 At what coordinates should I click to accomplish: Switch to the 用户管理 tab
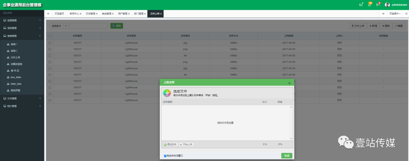click(123, 14)
